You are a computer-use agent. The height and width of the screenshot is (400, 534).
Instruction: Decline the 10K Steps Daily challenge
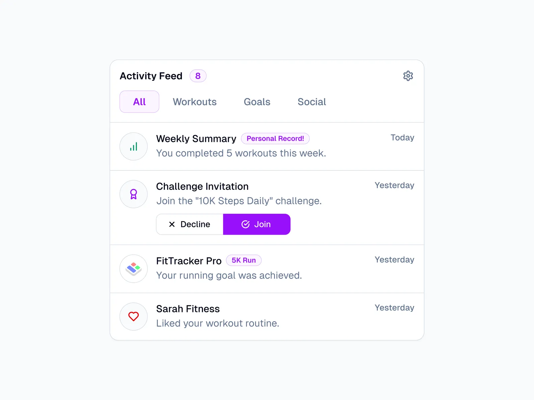(x=190, y=224)
